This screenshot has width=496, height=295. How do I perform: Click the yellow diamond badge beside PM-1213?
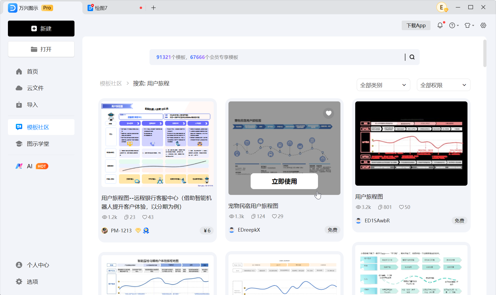[138, 230]
